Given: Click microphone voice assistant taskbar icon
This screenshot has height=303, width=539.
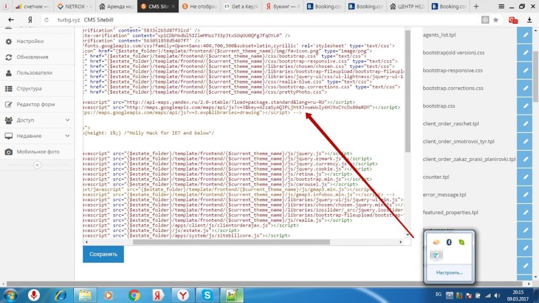Looking at the screenshot, I should point(33,295).
